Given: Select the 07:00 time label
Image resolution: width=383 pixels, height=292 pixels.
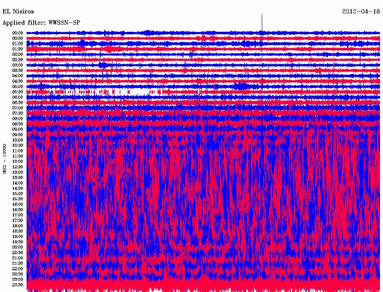Looking at the screenshot, I should [17, 108].
